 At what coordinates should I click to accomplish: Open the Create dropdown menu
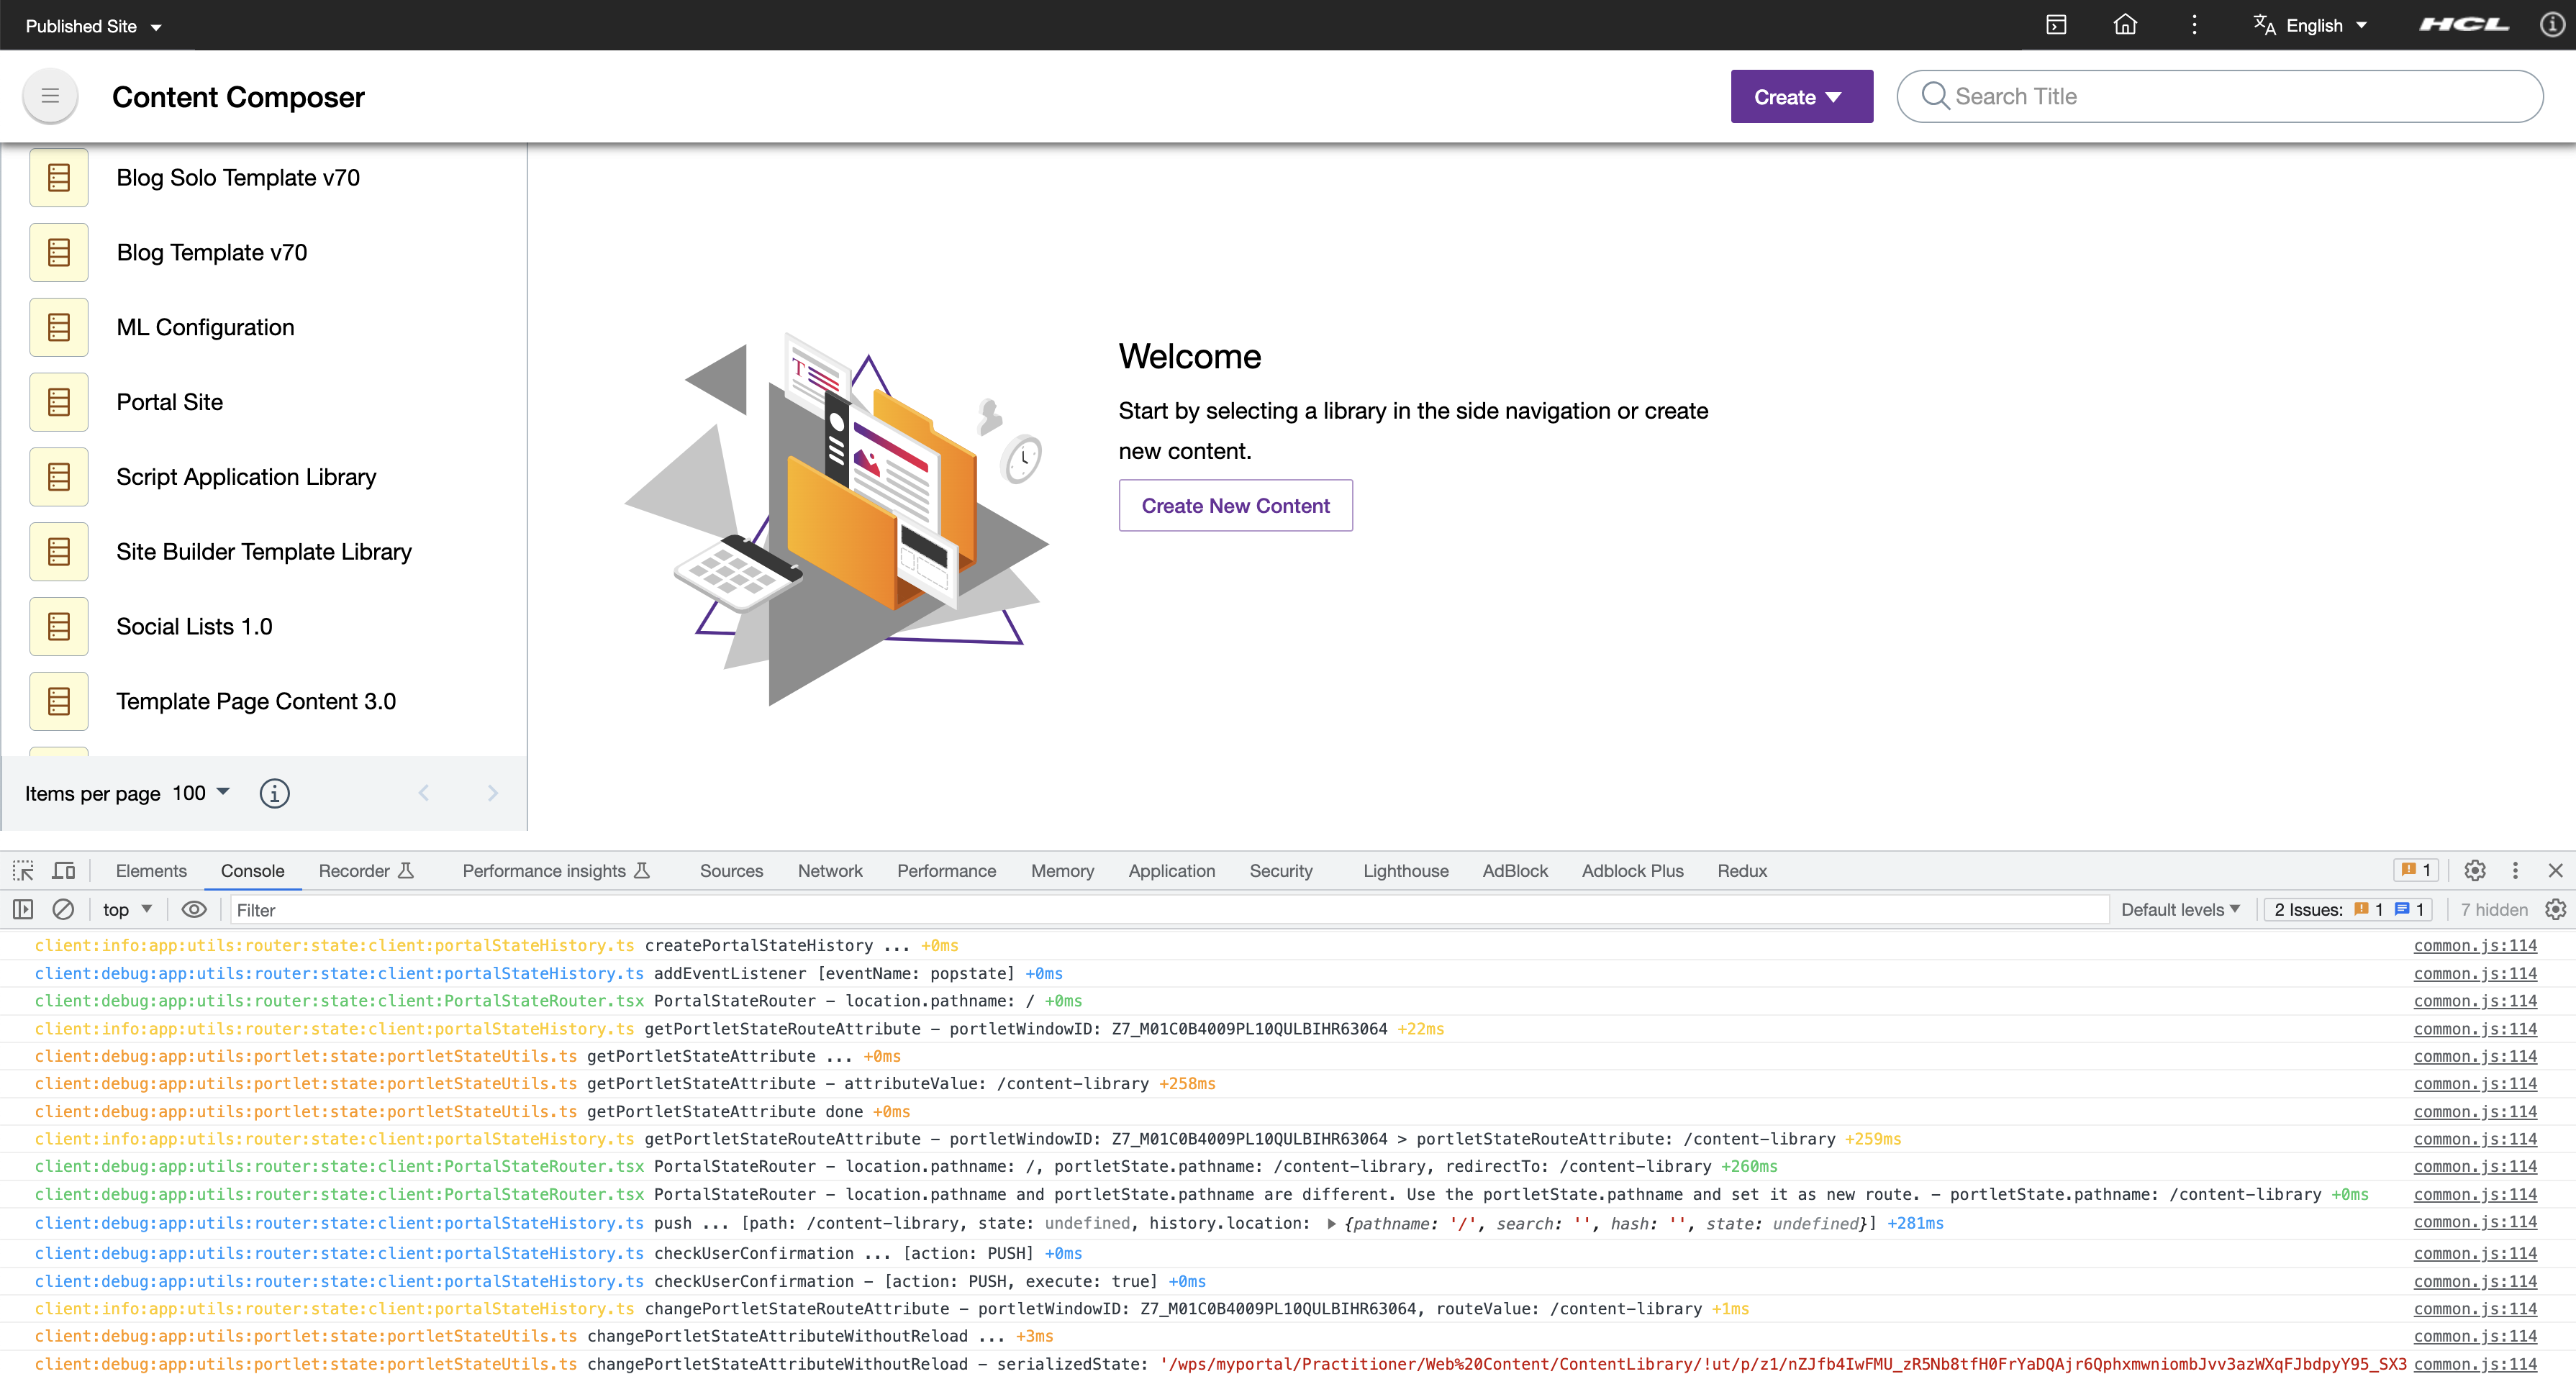point(1801,96)
